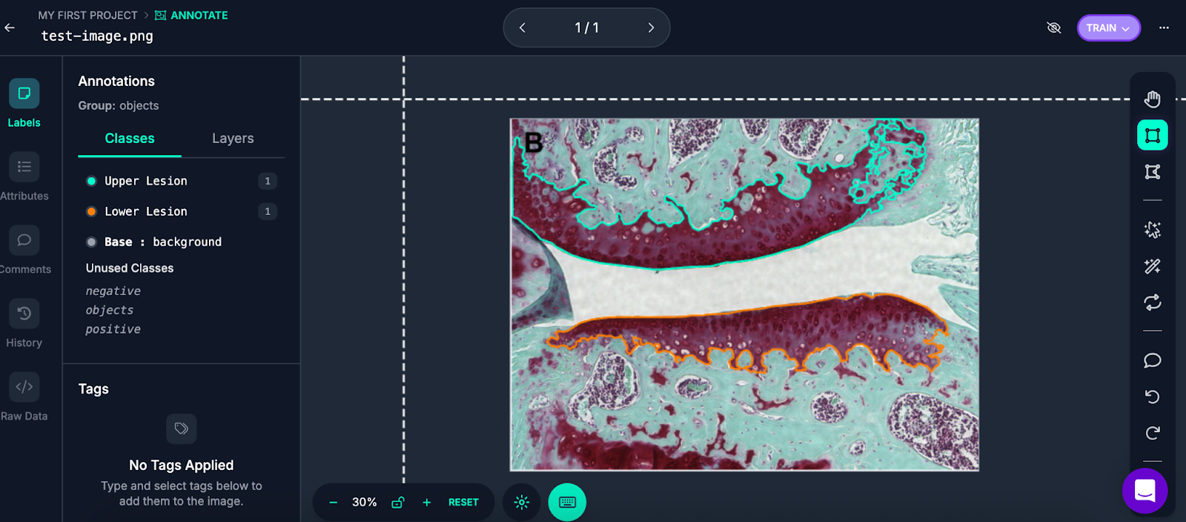Redo the last annotation action
This screenshot has height=522, width=1186.
click(x=1153, y=433)
